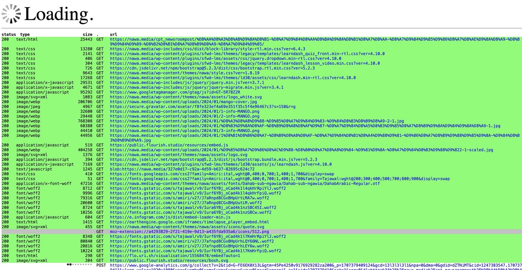Click the 'status' column header
The image size is (522, 270).
9,34
